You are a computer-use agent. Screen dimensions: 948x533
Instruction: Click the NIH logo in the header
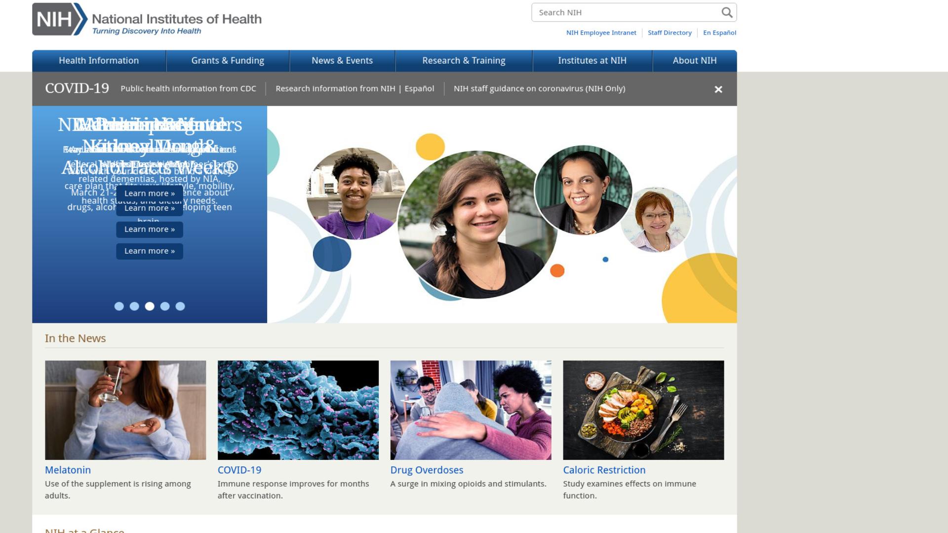coord(147,19)
